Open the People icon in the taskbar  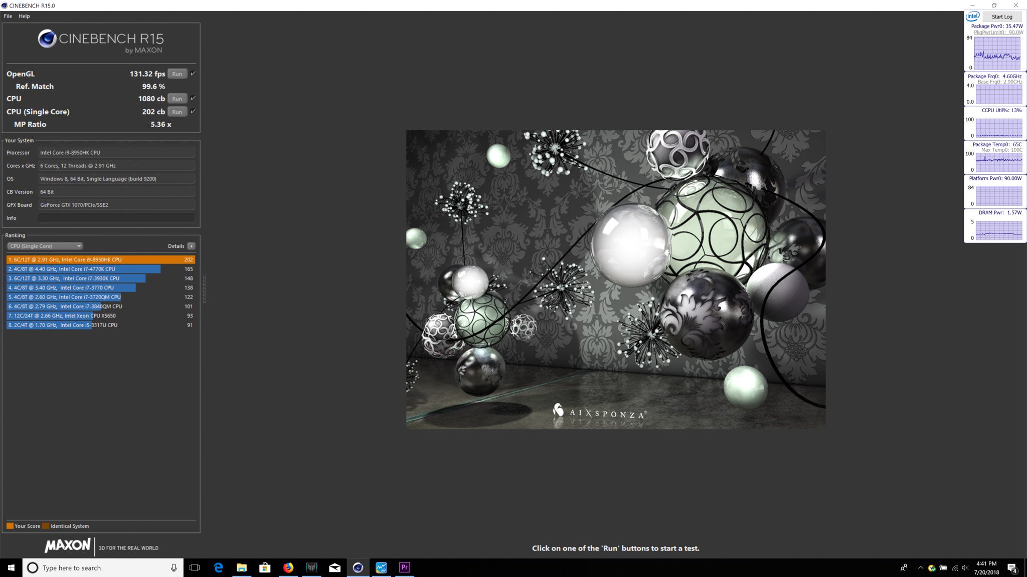click(x=904, y=567)
